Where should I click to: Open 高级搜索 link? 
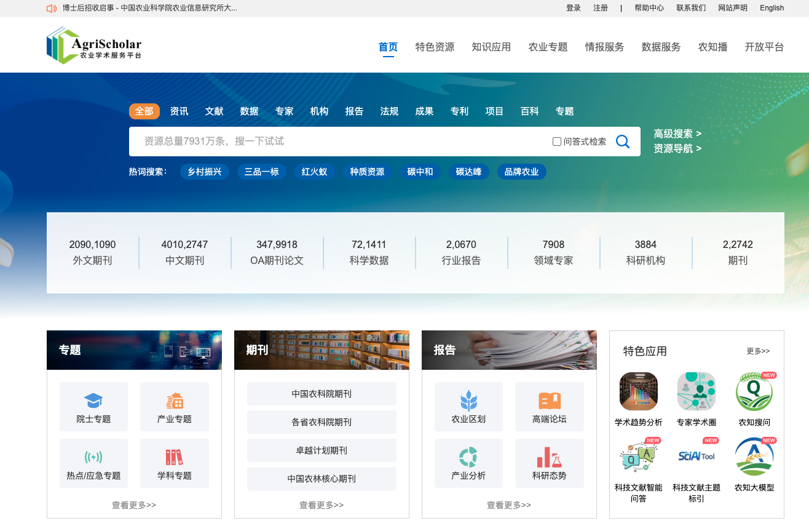click(677, 134)
